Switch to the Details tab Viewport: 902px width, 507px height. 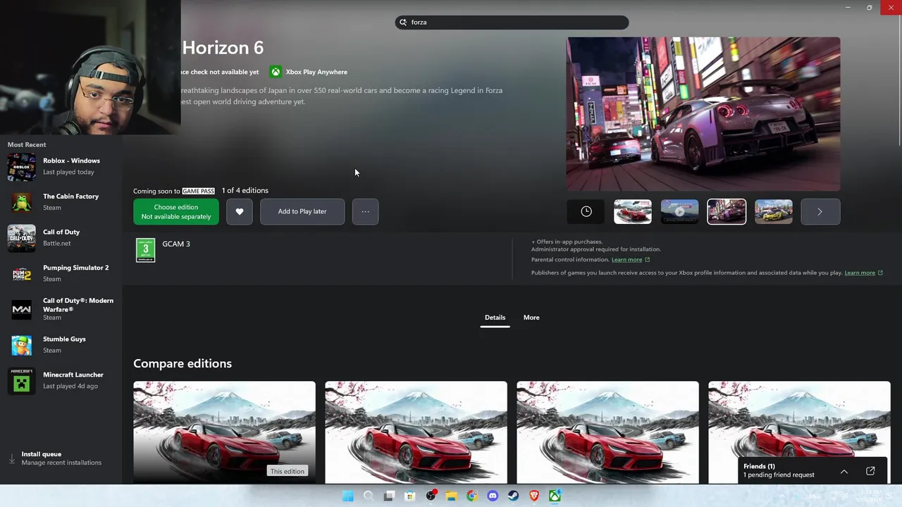pos(495,318)
